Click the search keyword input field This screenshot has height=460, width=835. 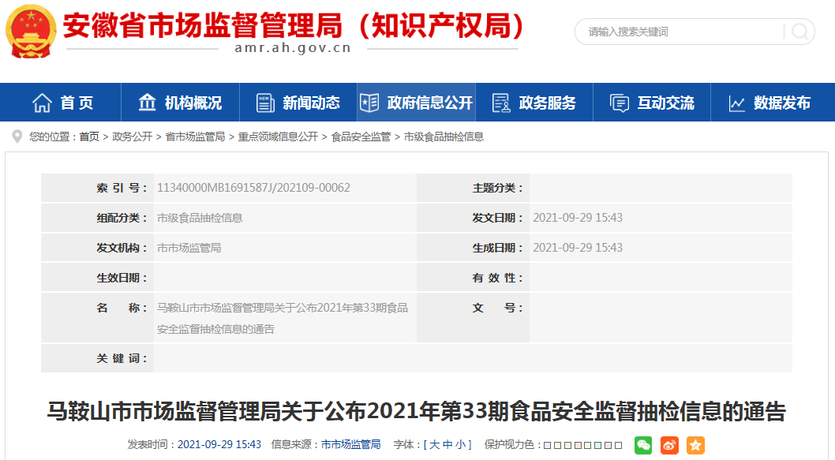coord(684,32)
